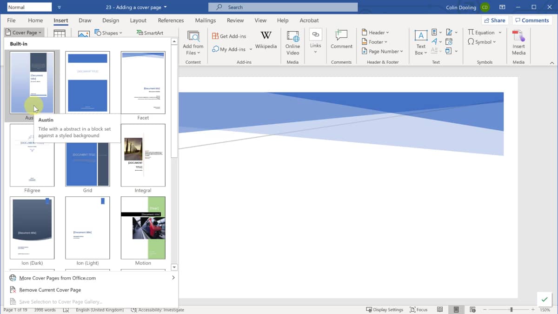
Task: Choose the Integral cover page
Action: (143, 155)
